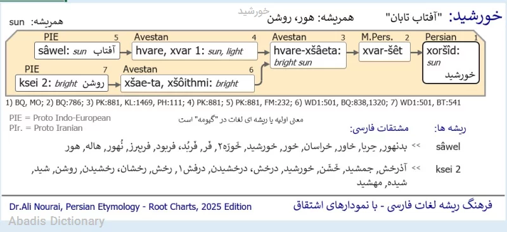Click the xšae-ta, xšôithmi Avestan box
Viewport: 507px width, 232px height.
[187, 83]
